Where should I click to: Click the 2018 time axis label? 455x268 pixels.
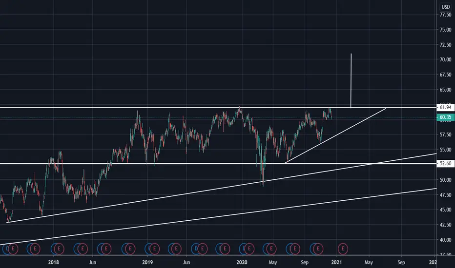pos(53,262)
